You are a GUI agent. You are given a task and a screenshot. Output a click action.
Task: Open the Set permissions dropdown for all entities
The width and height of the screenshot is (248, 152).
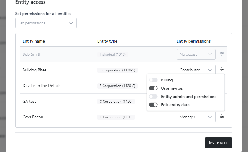(x=46, y=23)
